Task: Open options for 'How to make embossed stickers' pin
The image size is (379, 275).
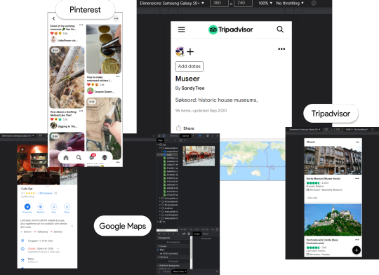Action: [x=118, y=76]
